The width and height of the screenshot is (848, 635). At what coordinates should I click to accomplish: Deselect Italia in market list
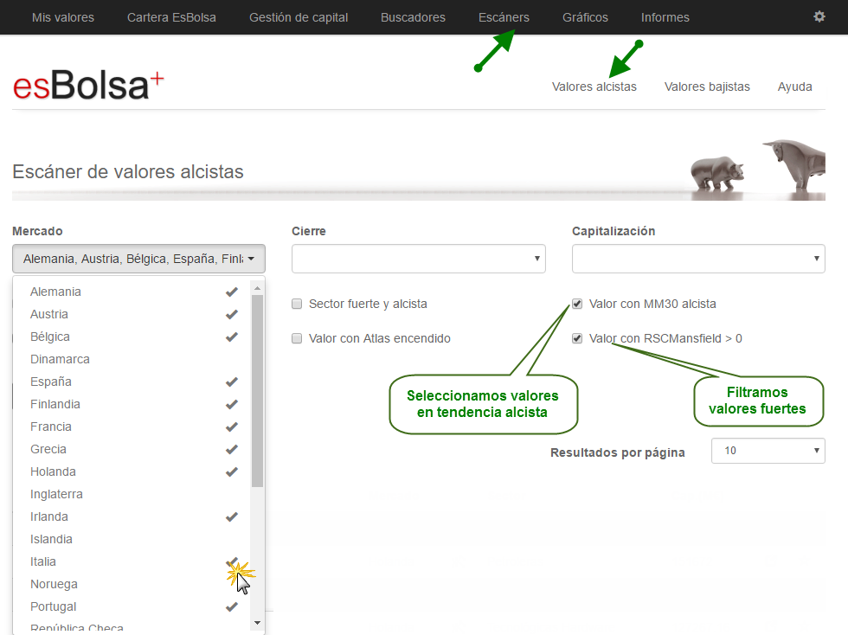point(132,562)
